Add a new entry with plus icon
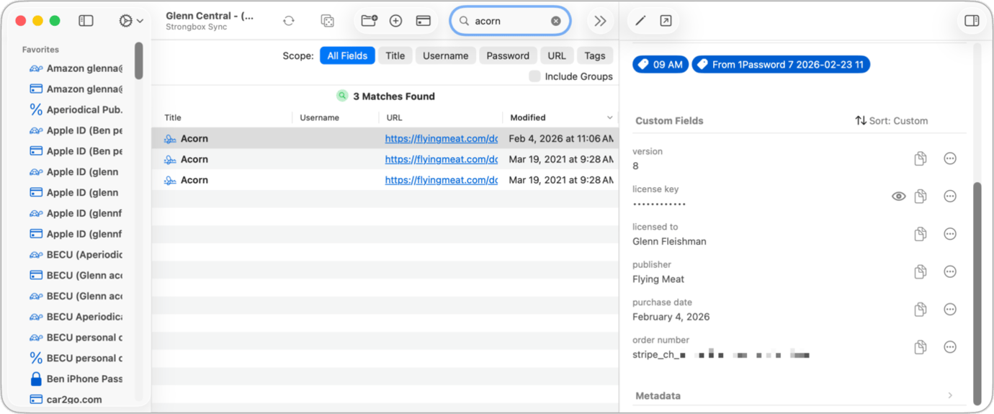The image size is (994, 414). (395, 21)
